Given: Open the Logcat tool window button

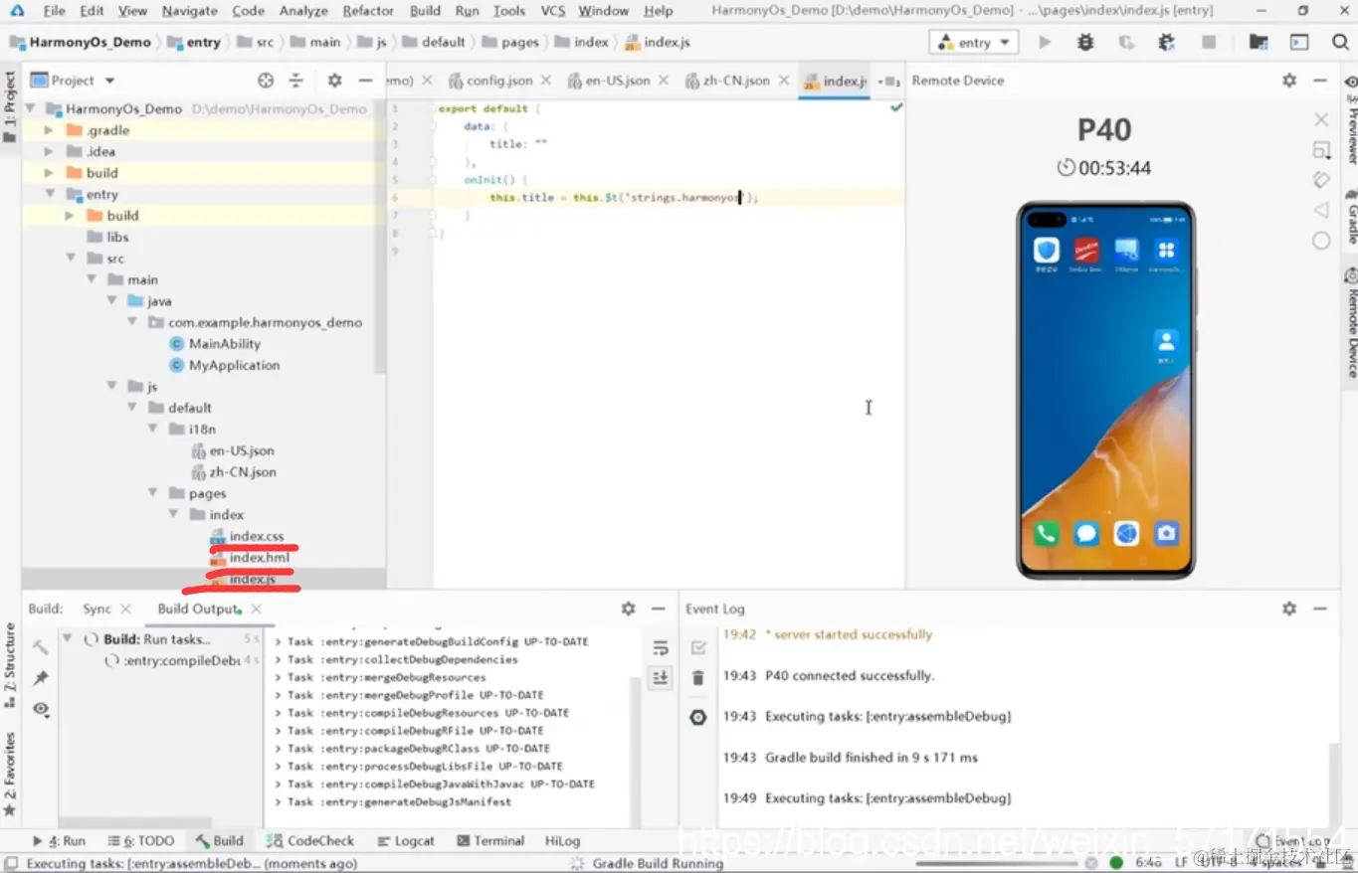Looking at the screenshot, I should tap(405, 841).
